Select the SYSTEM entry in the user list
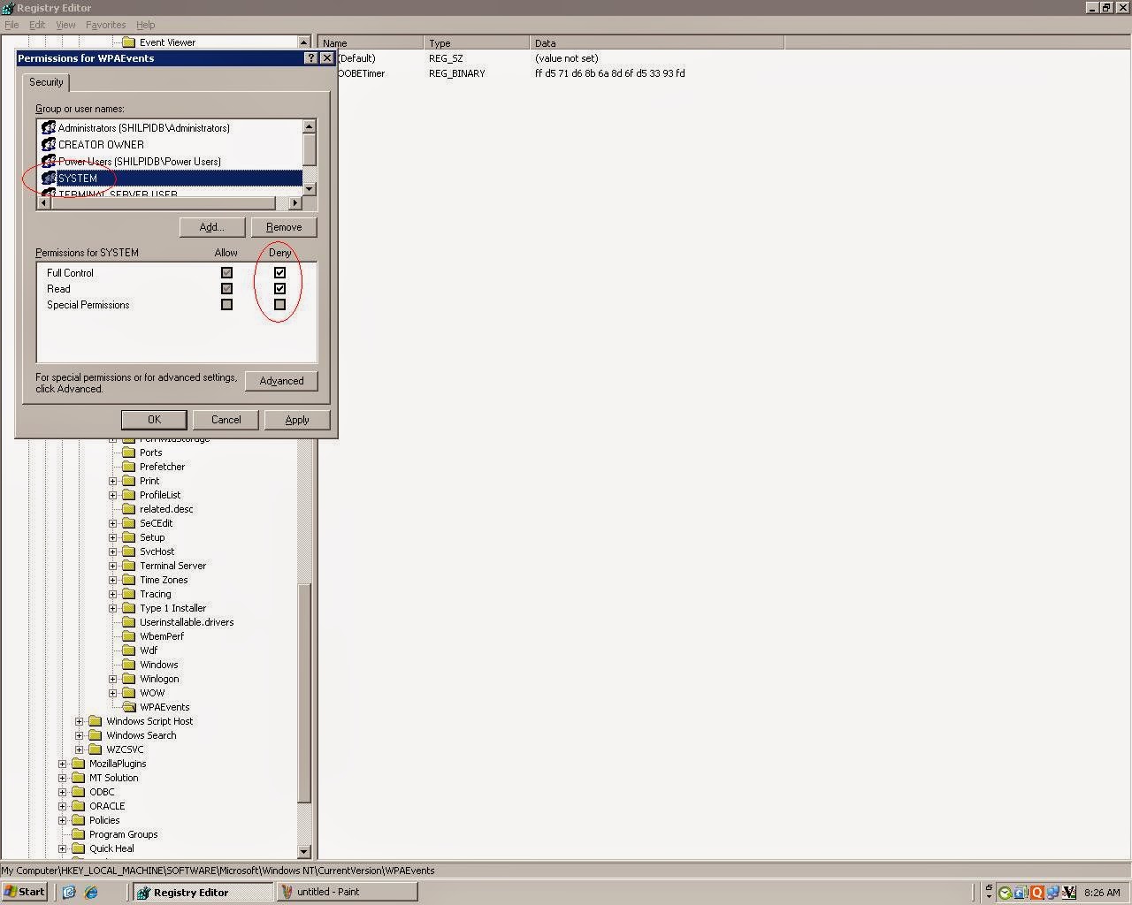The width and height of the screenshot is (1132, 905). click(x=172, y=179)
